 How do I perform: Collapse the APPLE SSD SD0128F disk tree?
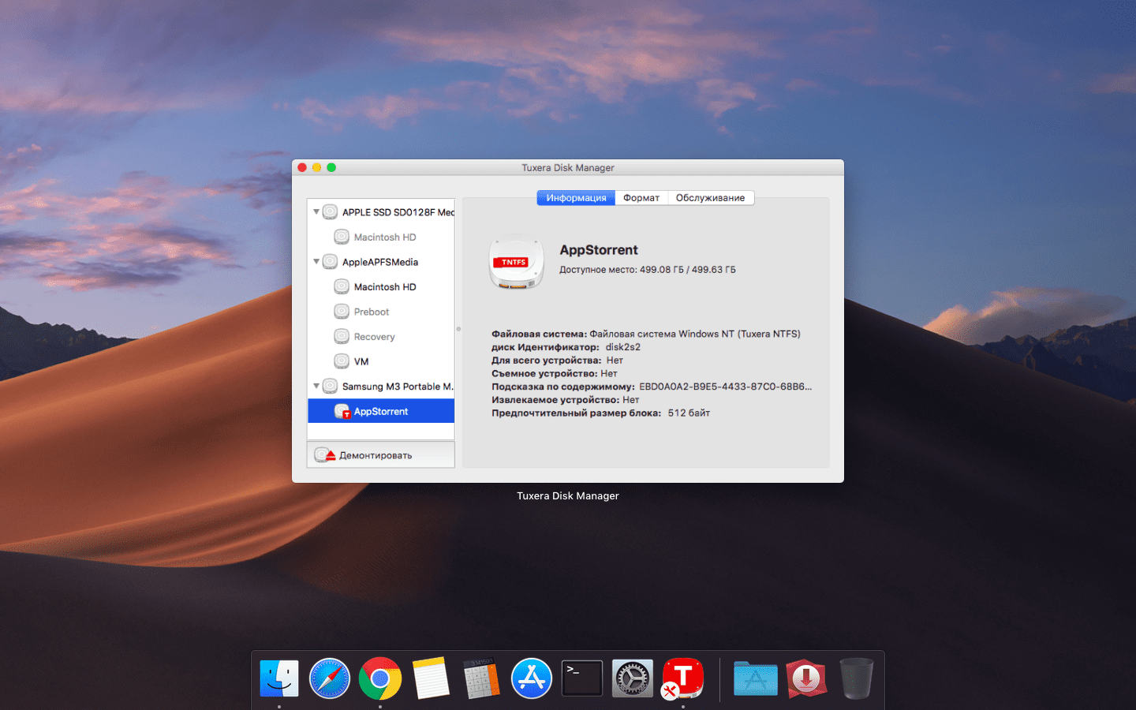(316, 211)
